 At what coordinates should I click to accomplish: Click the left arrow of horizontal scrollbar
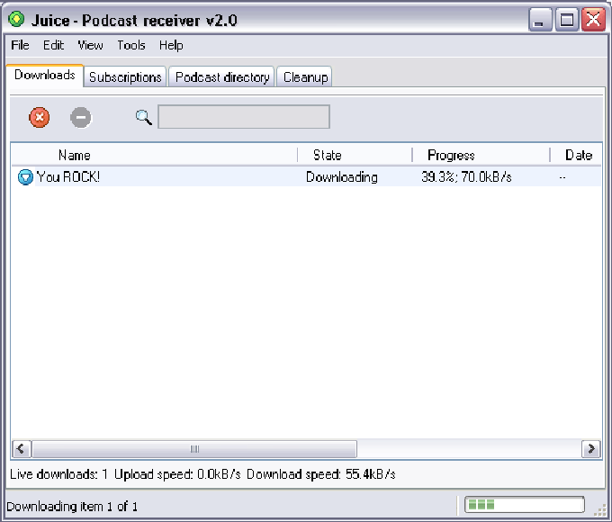coord(22,448)
